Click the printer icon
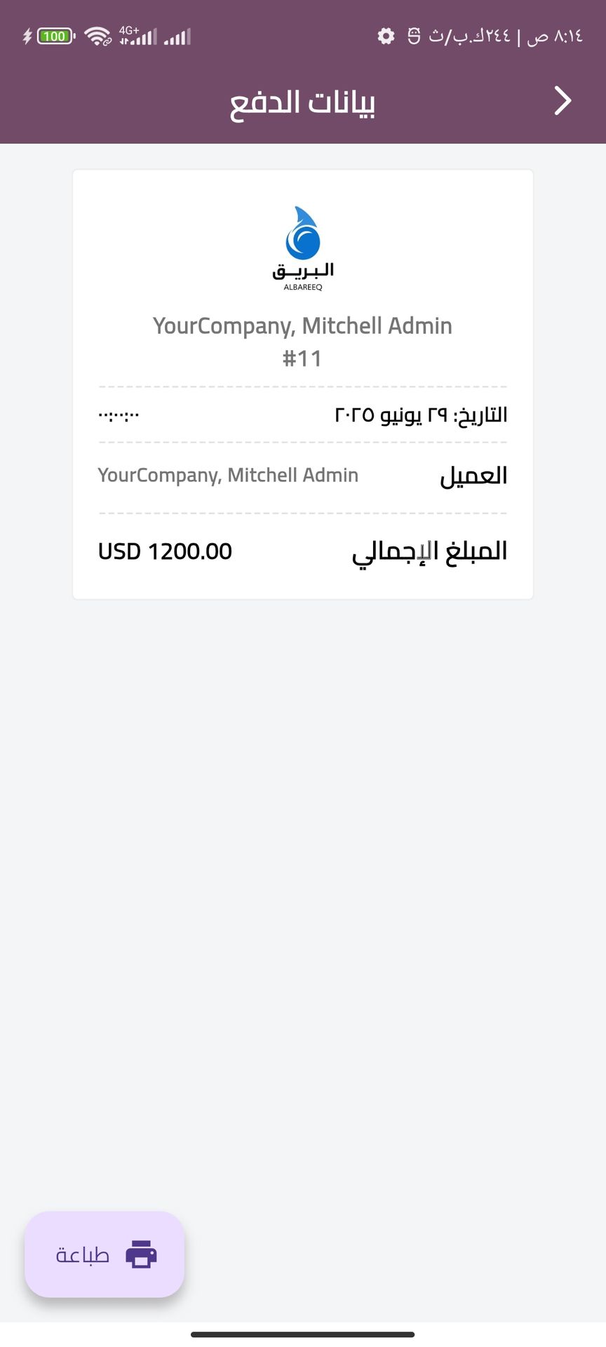The width and height of the screenshot is (606, 1347). [x=141, y=1254]
